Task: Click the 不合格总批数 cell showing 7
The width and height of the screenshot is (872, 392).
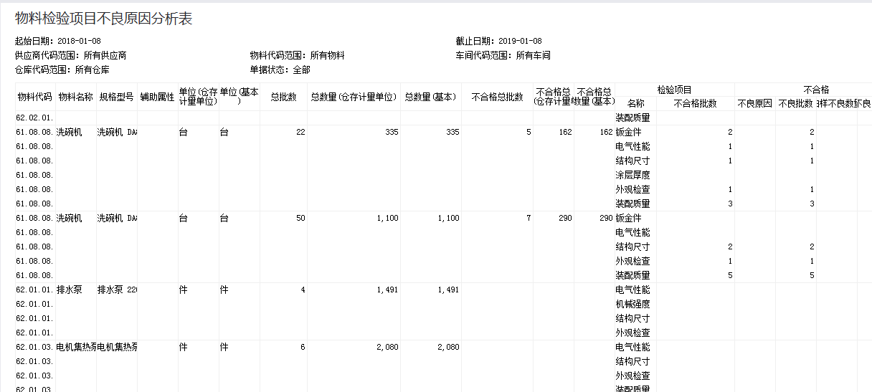Action: coord(497,218)
